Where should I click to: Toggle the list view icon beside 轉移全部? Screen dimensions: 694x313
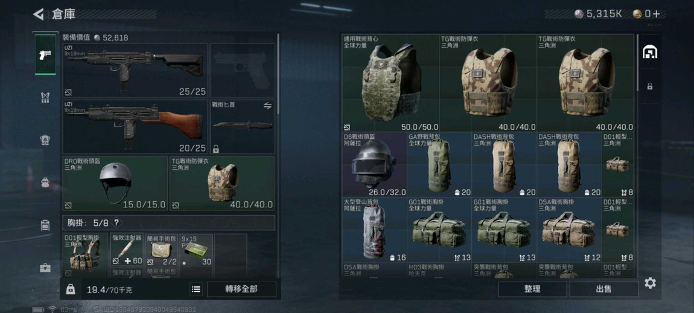coord(196,289)
